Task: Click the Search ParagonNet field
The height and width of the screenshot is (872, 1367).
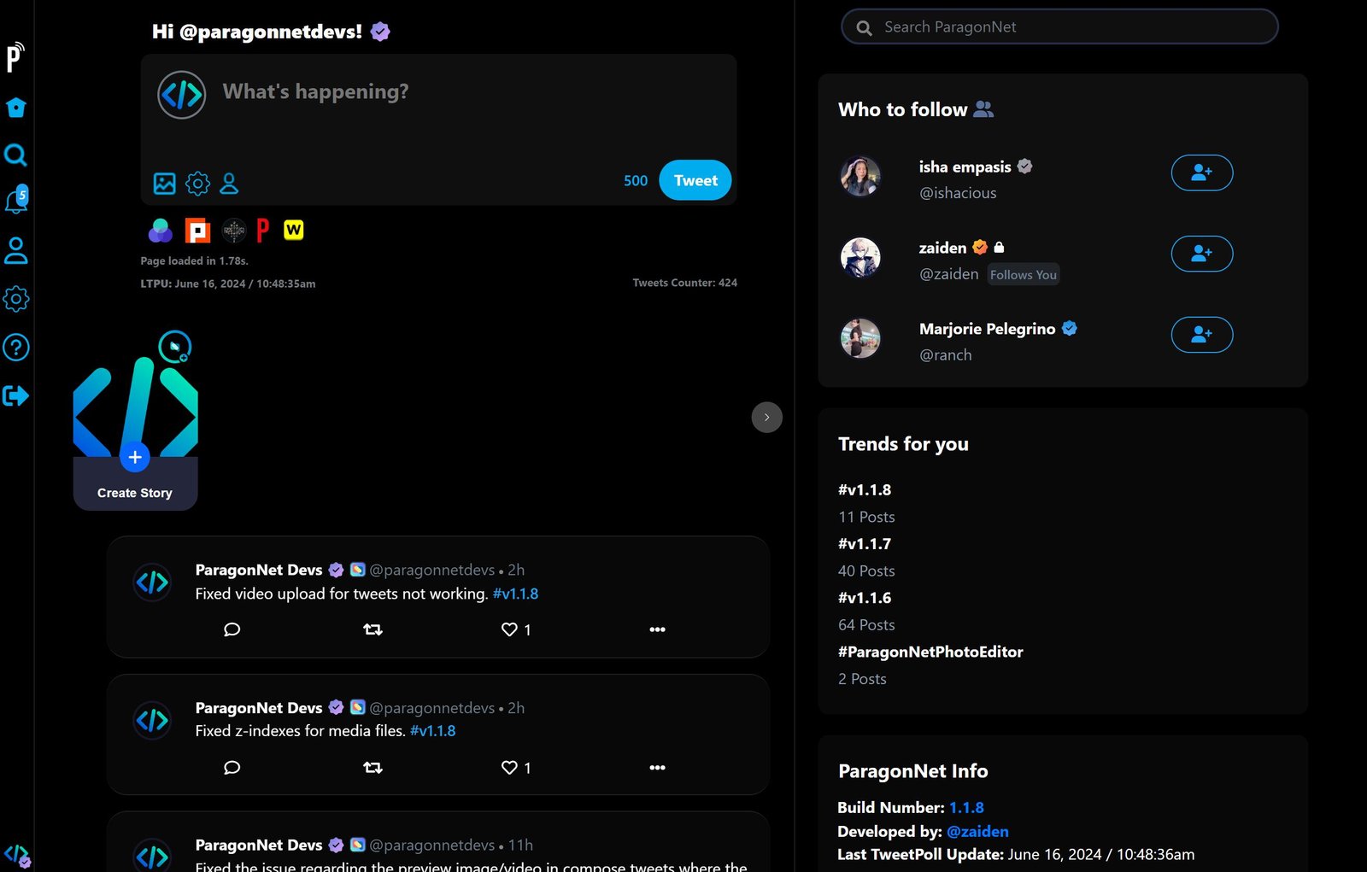Action: (x=1059, y=27)
